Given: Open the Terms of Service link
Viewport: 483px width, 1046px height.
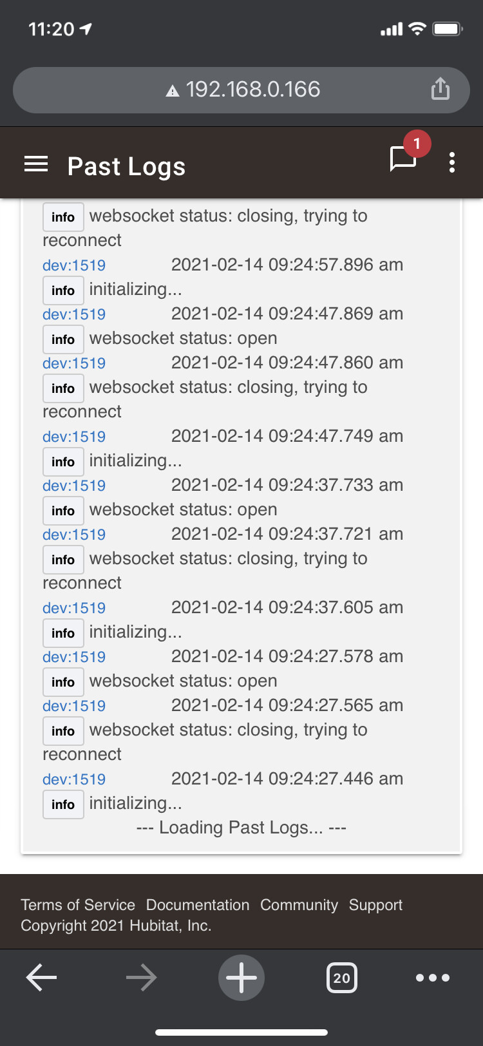Looking at the screenshot, I should click(78, 905).
